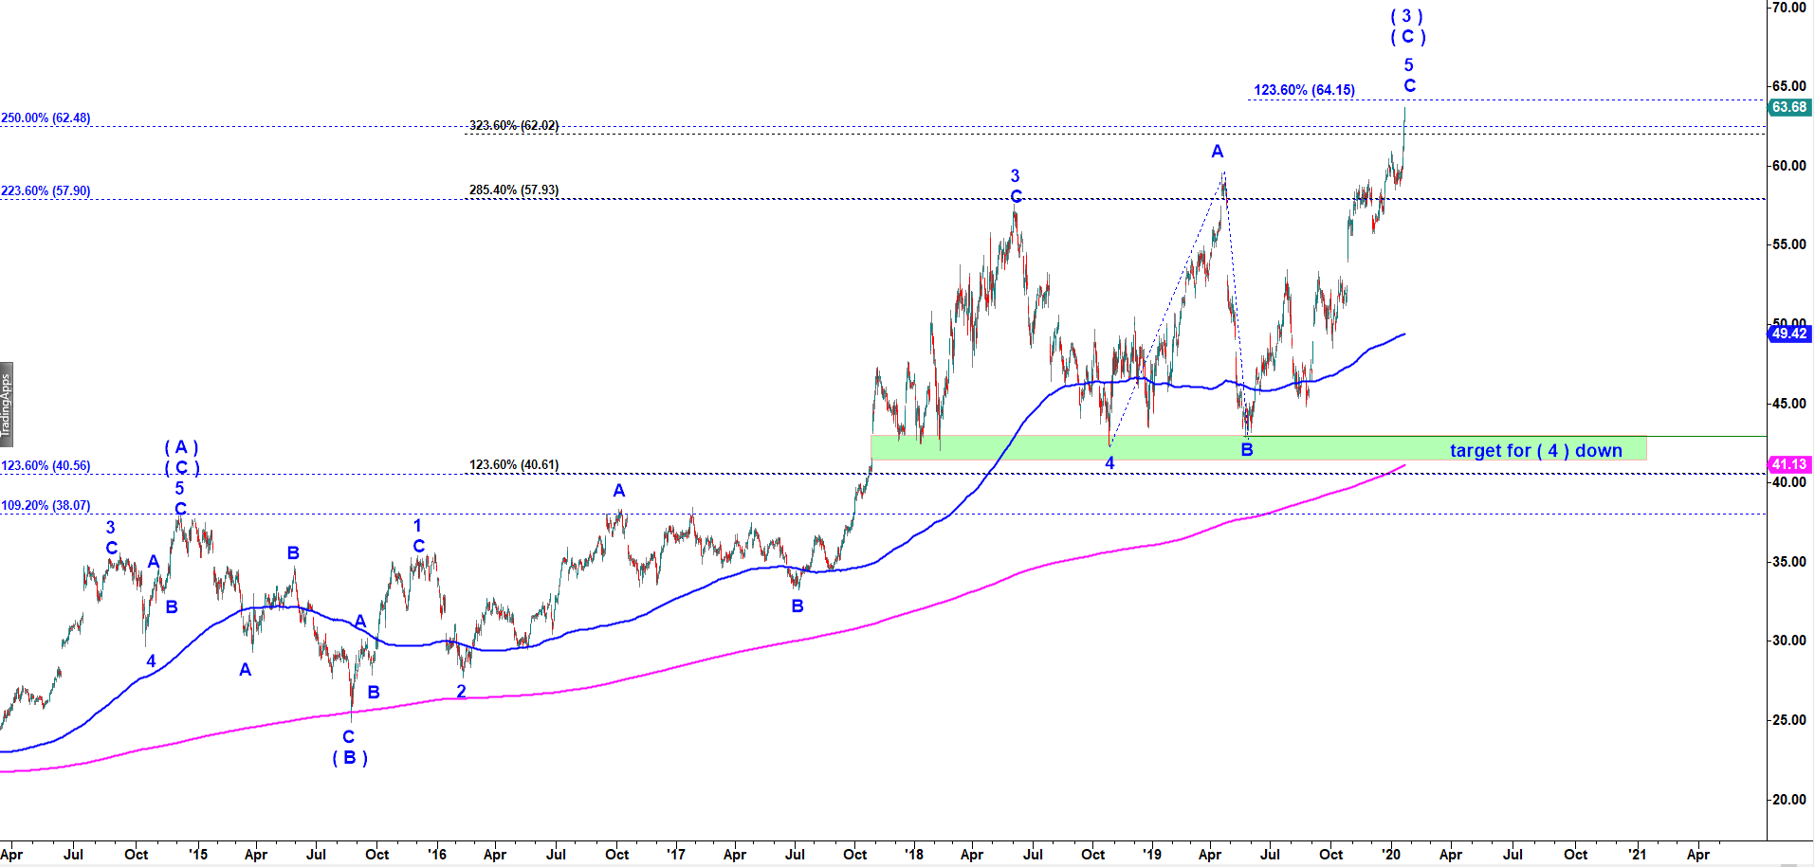Select the blue 49.42 moving average tag
This screenshot has height=867, width=1815.
point(1788,334)
